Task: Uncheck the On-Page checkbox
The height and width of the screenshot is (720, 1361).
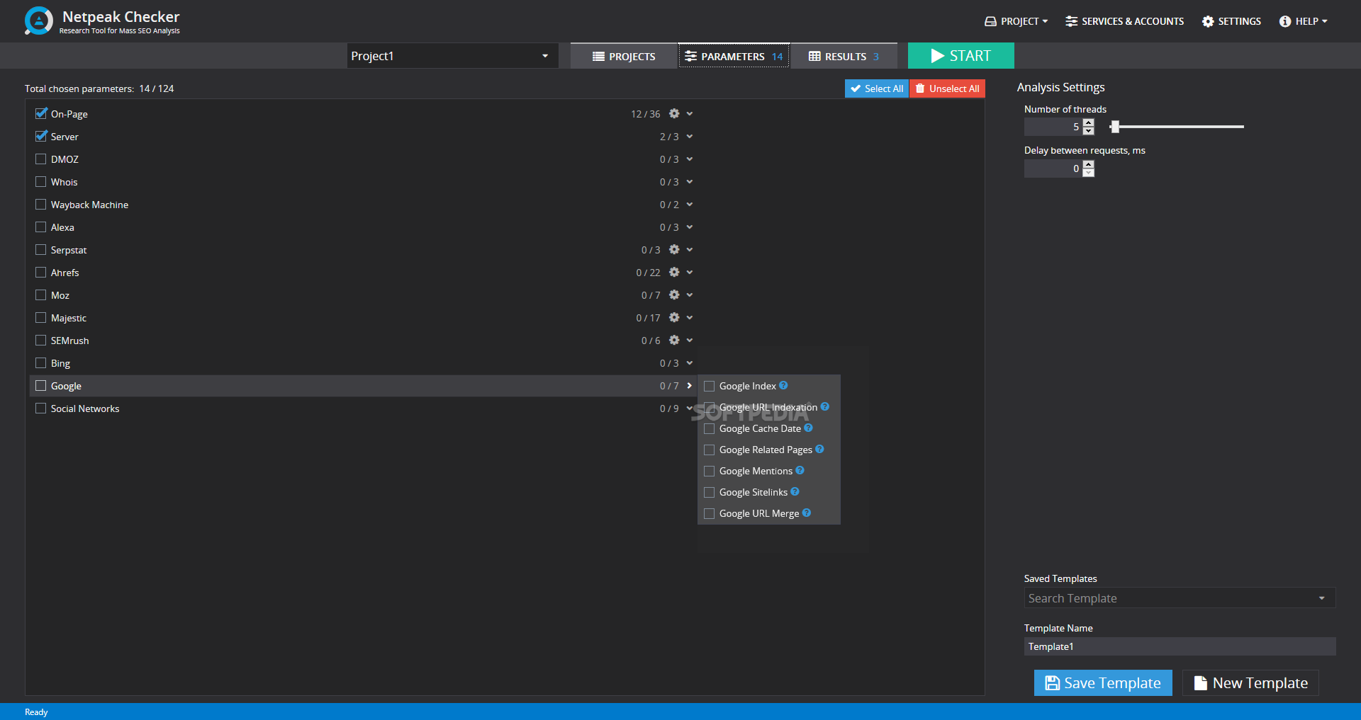Action: 41,113
